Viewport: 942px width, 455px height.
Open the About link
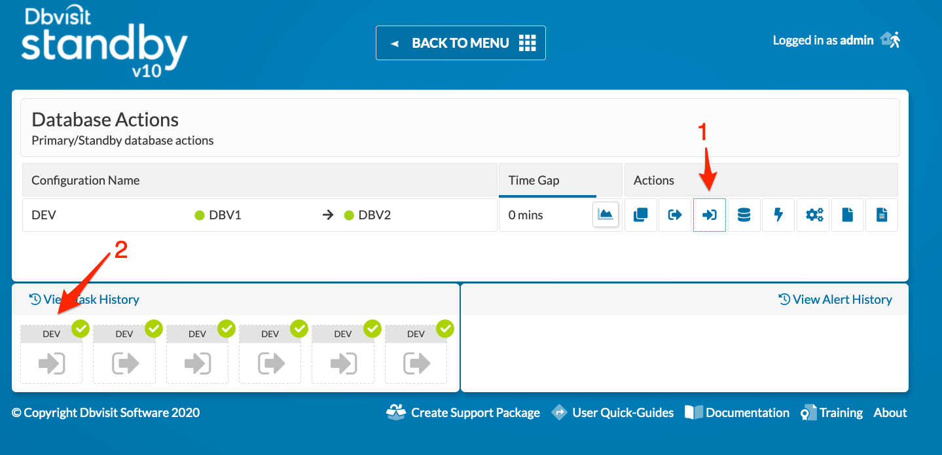point(890,412)
